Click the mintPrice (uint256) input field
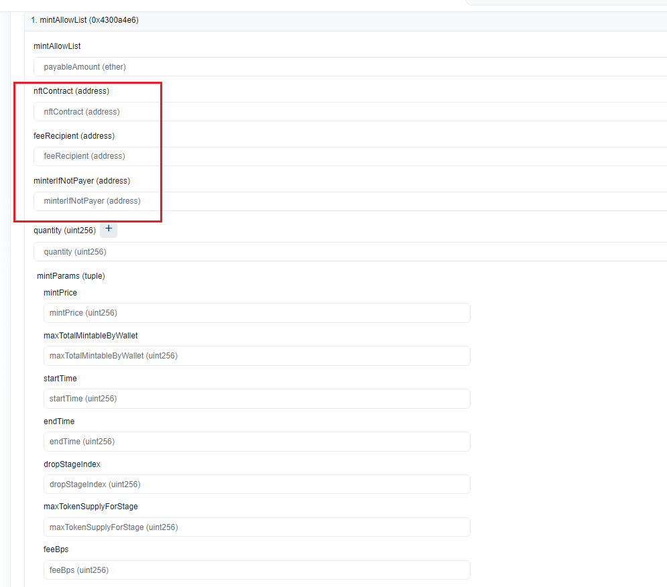 click(x=256, y=313)
